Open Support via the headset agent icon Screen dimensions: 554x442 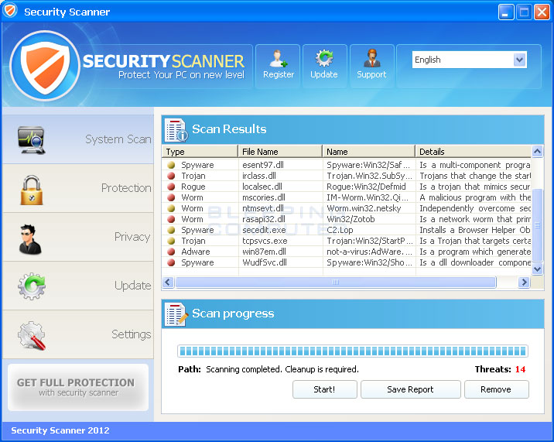pos(371,58)
